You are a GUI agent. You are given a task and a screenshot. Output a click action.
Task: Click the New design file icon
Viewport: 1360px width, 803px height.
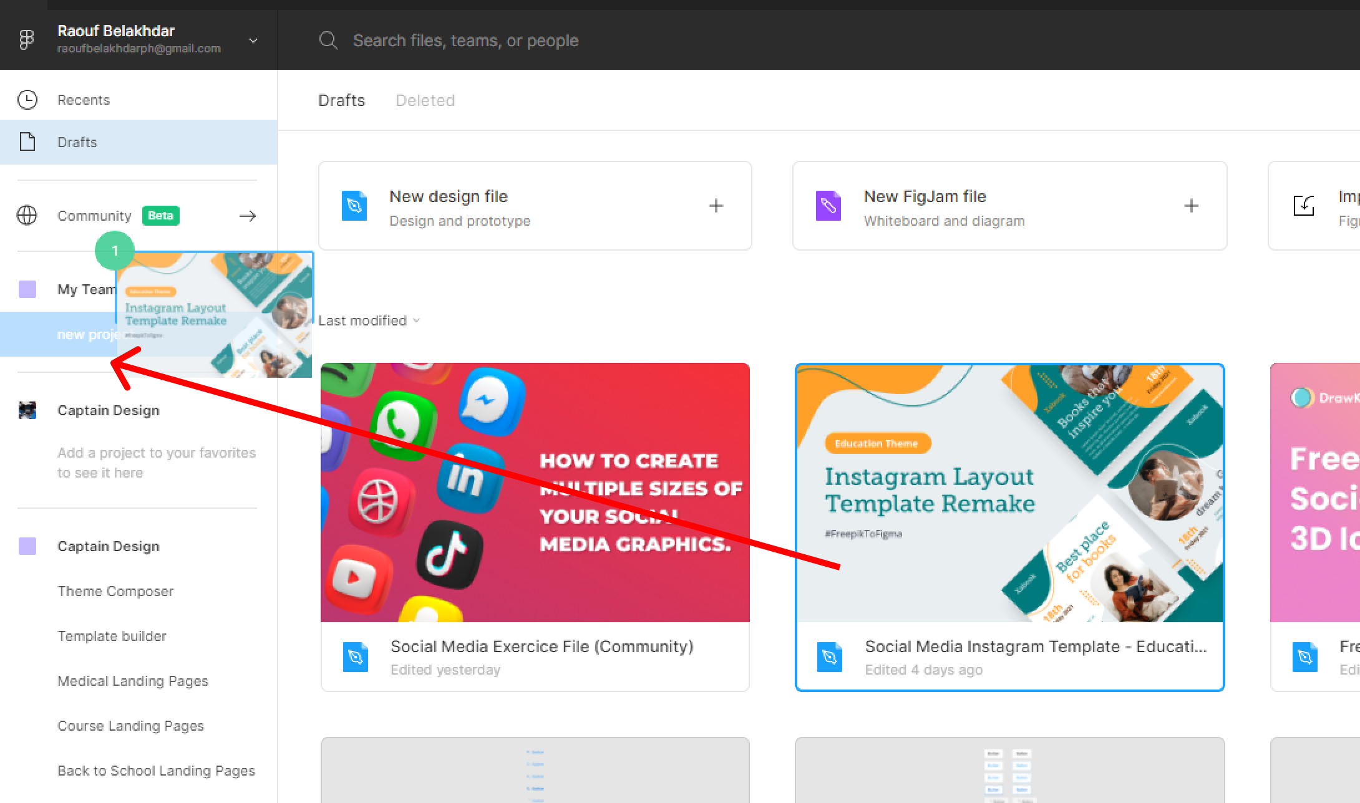[x=354, y=206]
